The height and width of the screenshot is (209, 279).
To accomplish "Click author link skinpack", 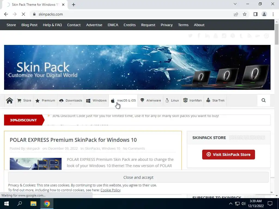I will point(33,148).
